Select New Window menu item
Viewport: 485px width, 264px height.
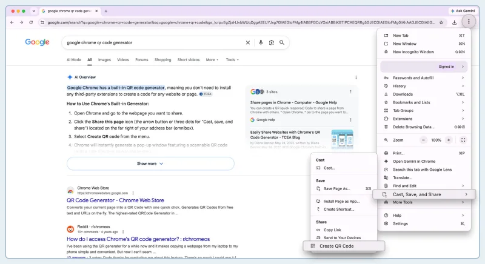coord(424,44)
